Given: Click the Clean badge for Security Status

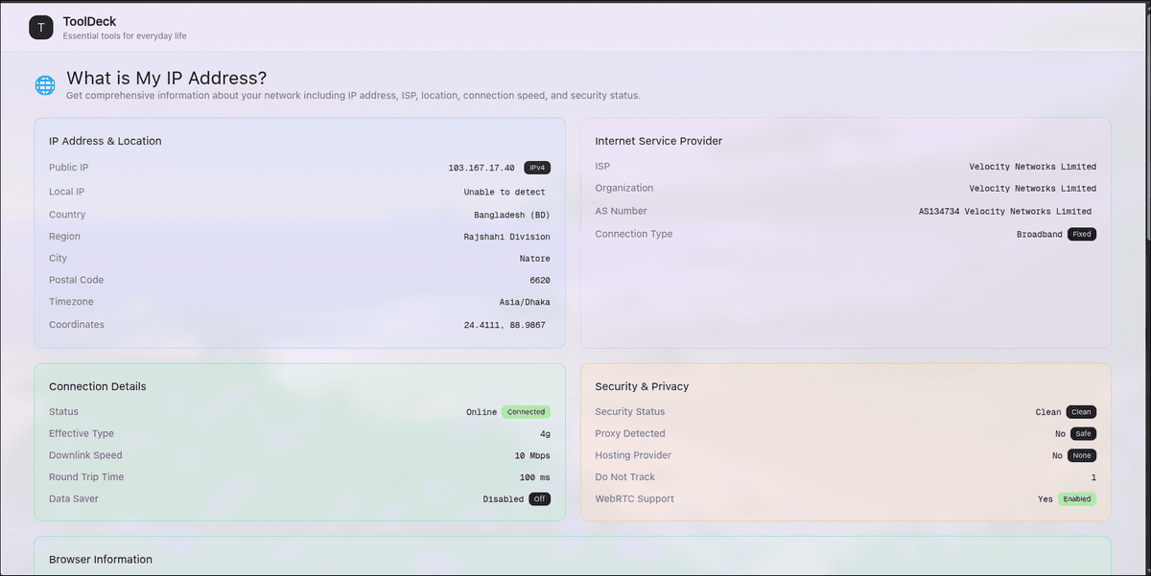Looking at the screenshot, I should [x=1081, y=411].
